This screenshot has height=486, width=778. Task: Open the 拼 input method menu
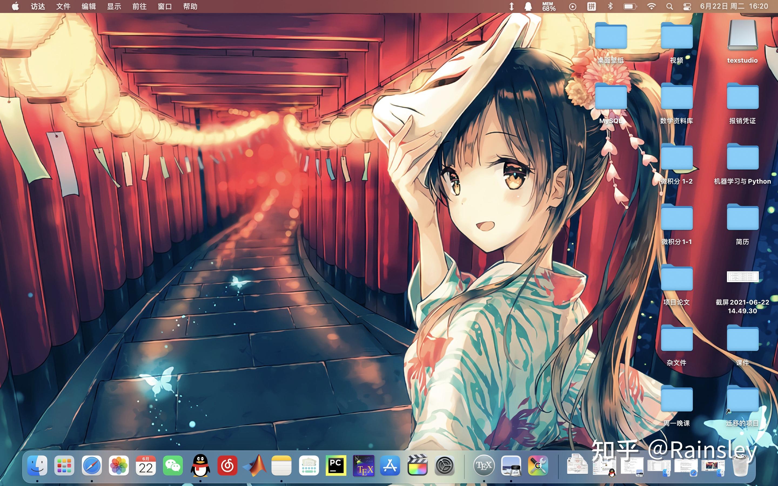[592, 6]
